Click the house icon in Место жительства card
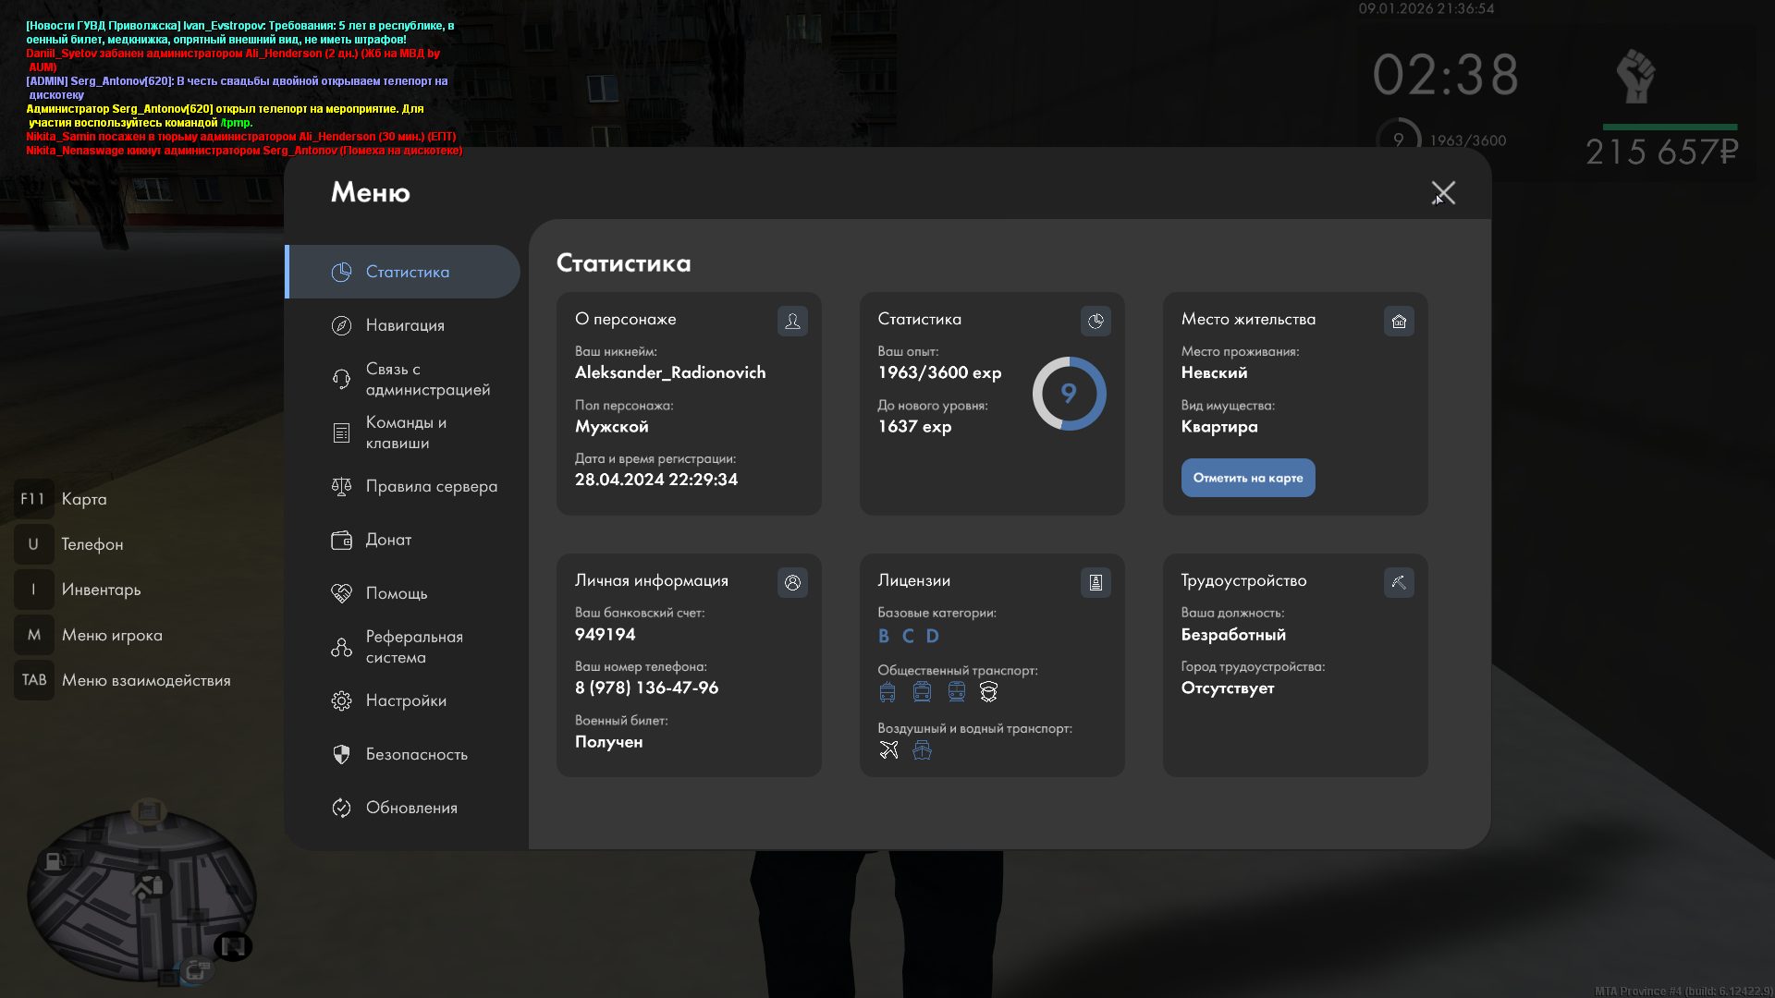The height and width of the screenshot is (998, 1775). (x=1399, y=321)
